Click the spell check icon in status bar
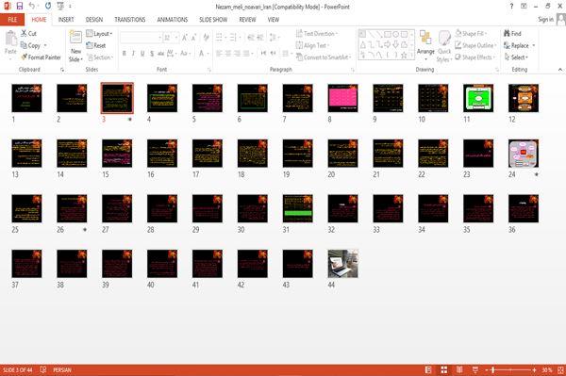This screenshot has width=566, height=376. tap(43, 369)
